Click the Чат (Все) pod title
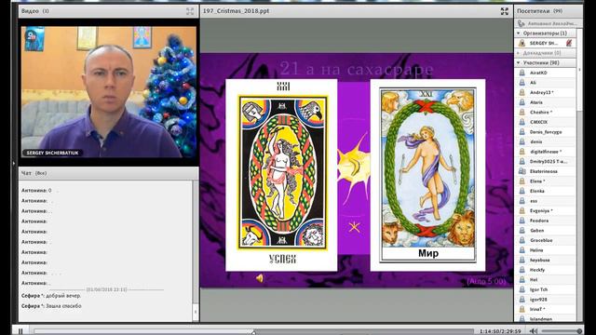The width and height of the screenshot is (596, 335). point(34,173)
